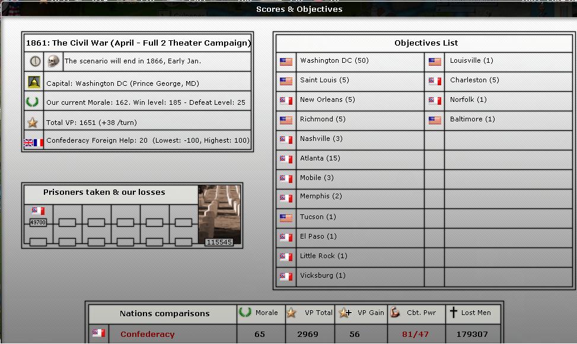Click the skull icon in scenario end row

53,61
